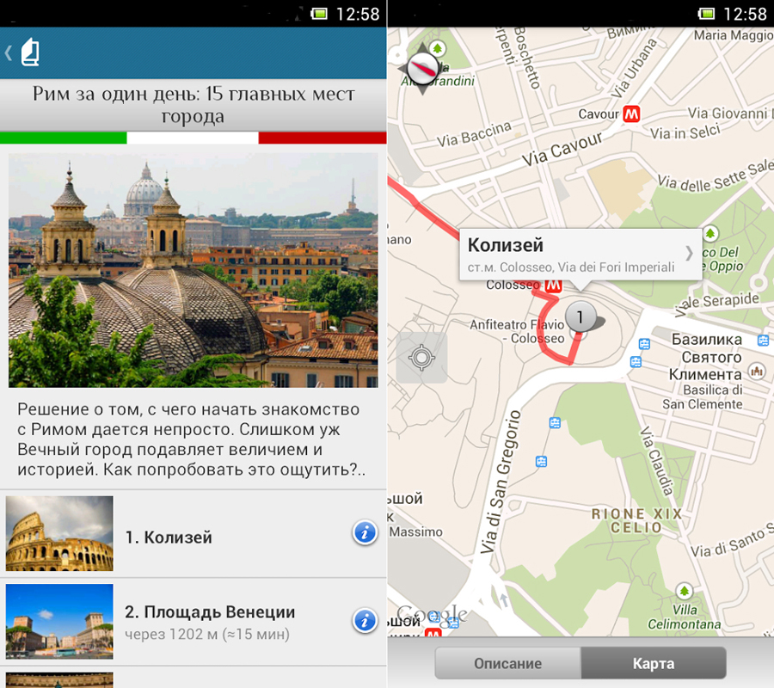Open info for Площадь Венеции list item
Image resolution: width=774 pixels, height=688 pixels.
[x=365, y=621]
